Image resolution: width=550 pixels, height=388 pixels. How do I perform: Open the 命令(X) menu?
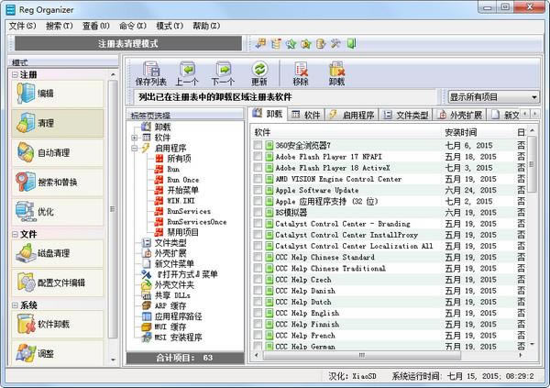point(133,26)
